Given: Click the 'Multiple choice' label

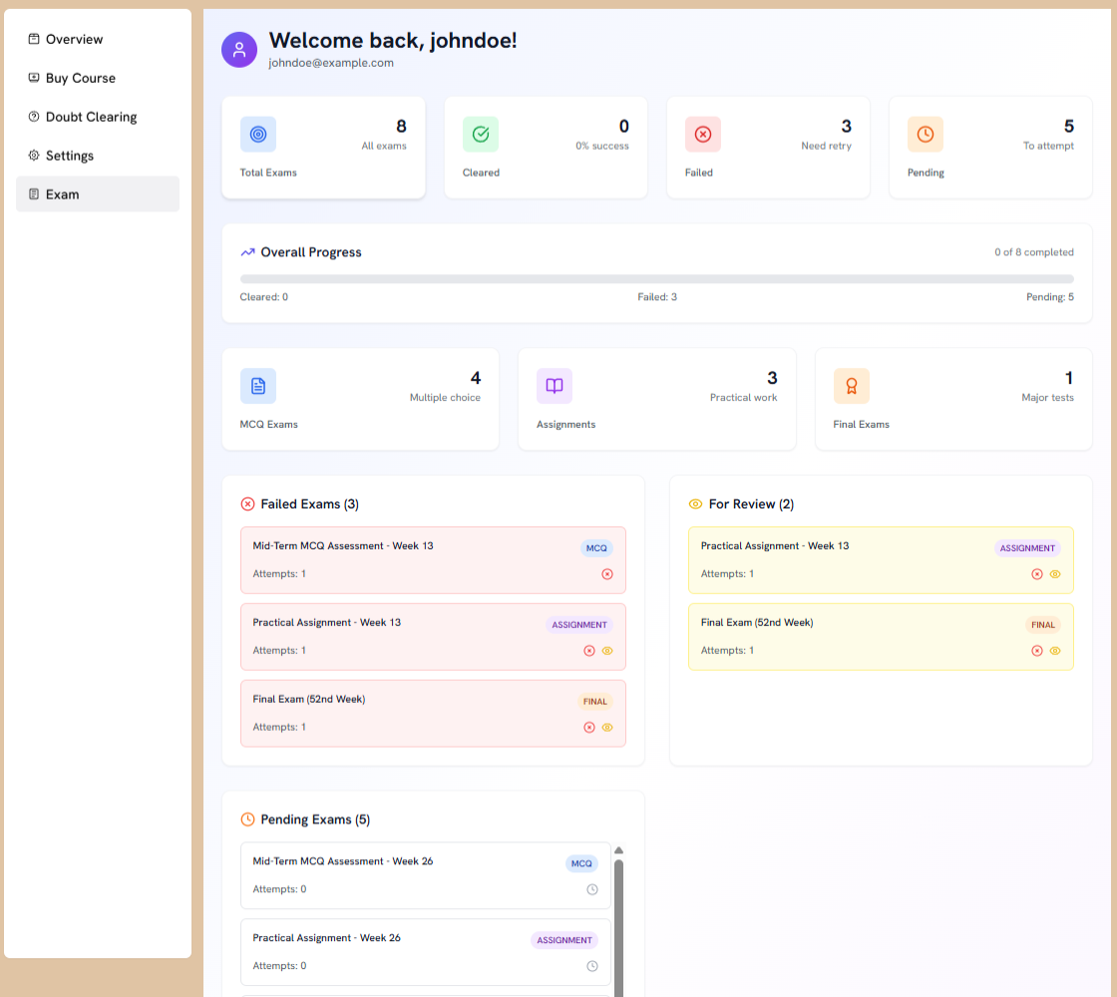Looking at the screenshot, I should coord(445,398).
